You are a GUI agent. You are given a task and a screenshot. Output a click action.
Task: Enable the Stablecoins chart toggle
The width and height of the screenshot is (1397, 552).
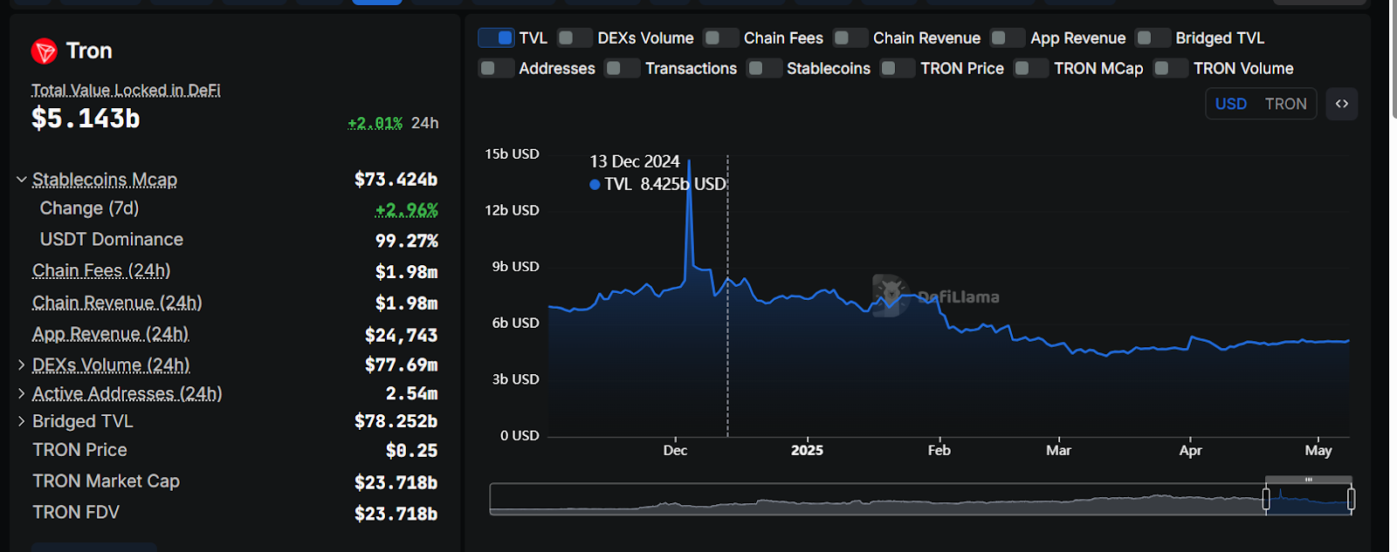point(764,68)
